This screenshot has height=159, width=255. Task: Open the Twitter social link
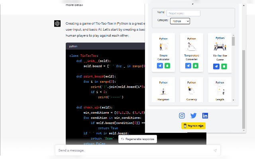pyautogui.click(x=193, y=116)
